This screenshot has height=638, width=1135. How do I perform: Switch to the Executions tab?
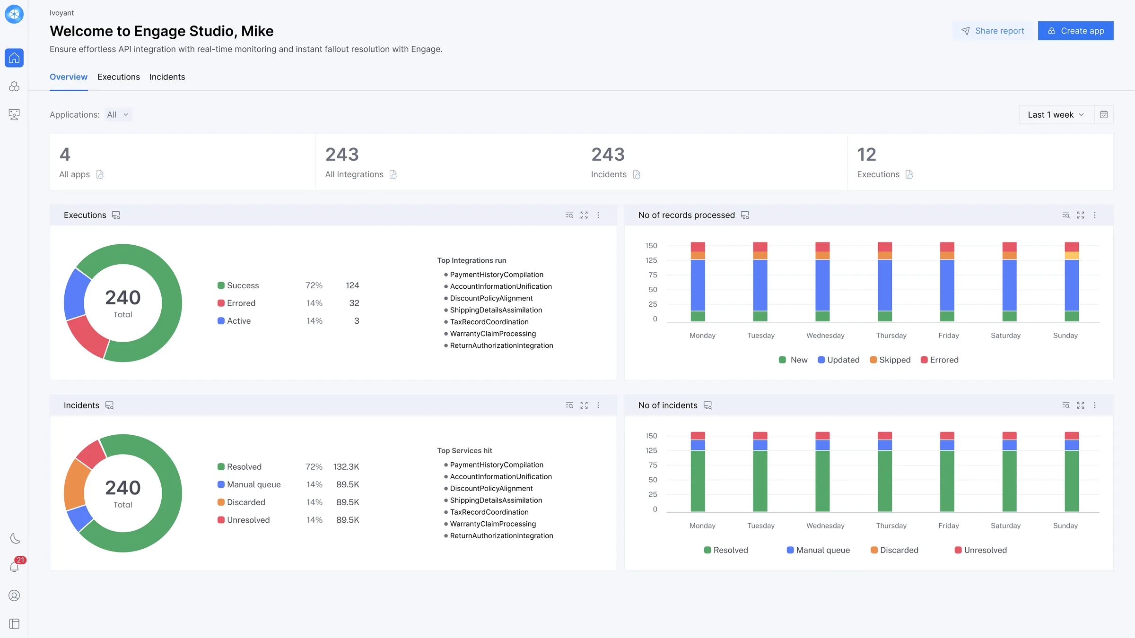pos(119,77)
